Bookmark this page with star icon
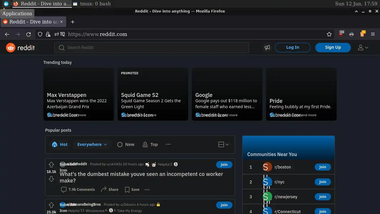The height and width of the screenshot is (214, 380). coord(329,34)
